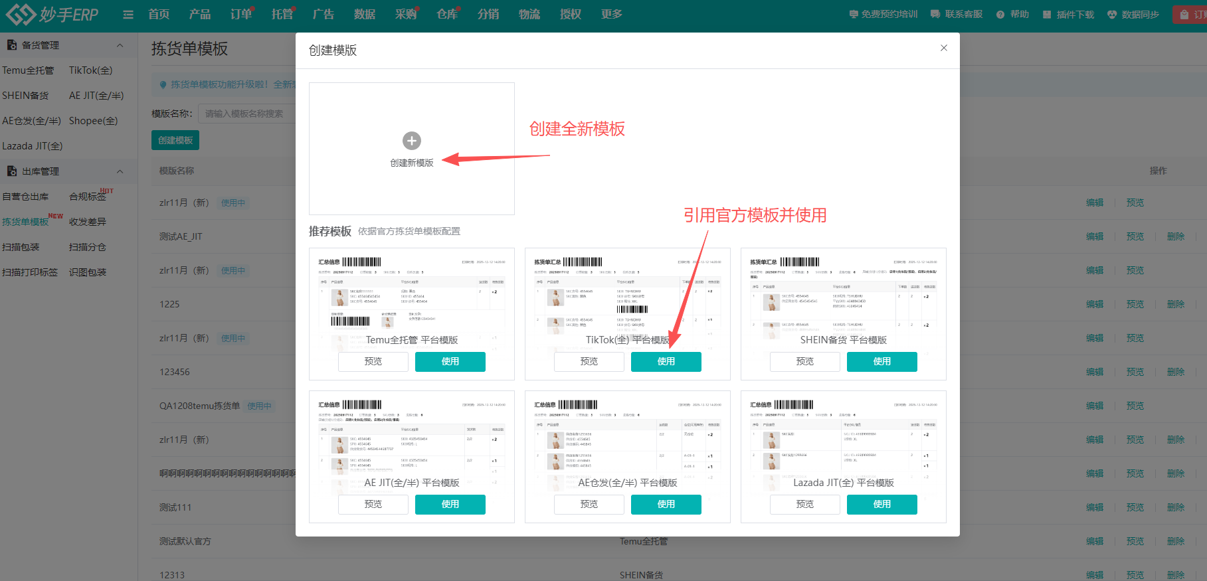Open the 仓库 navigation menu
This screenshot has width=1207, height=581.
tap(447, 14)
